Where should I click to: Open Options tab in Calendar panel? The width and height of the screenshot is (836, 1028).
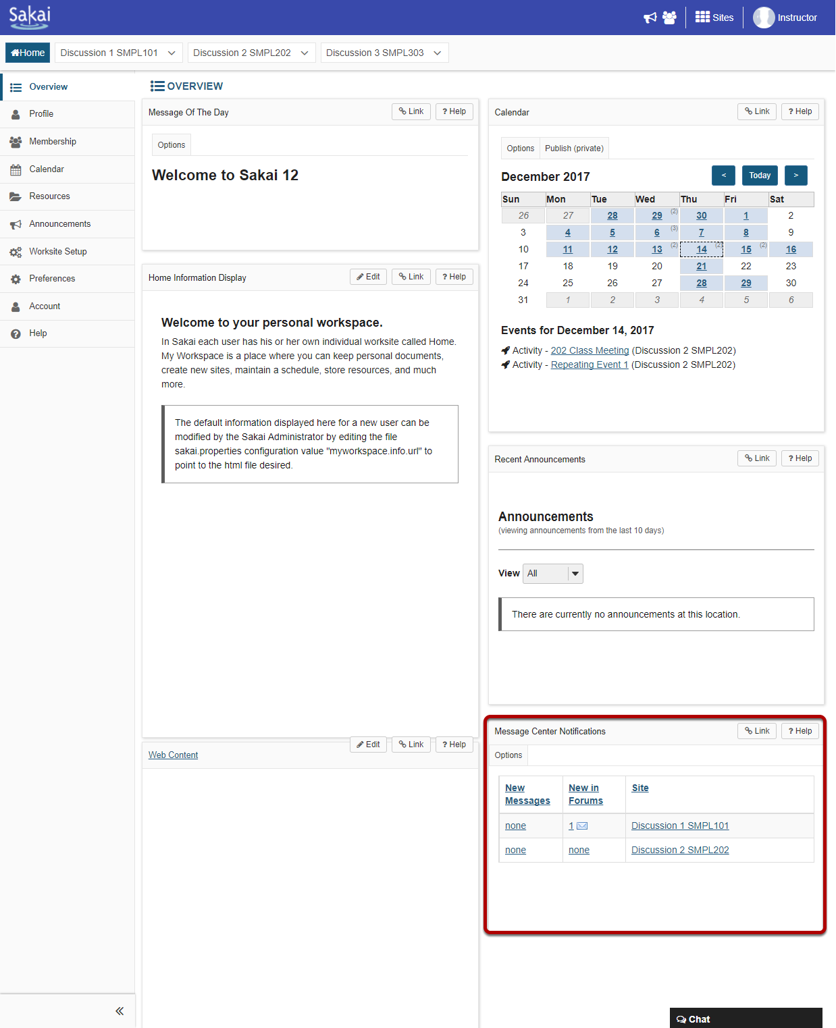coord(521,148)
